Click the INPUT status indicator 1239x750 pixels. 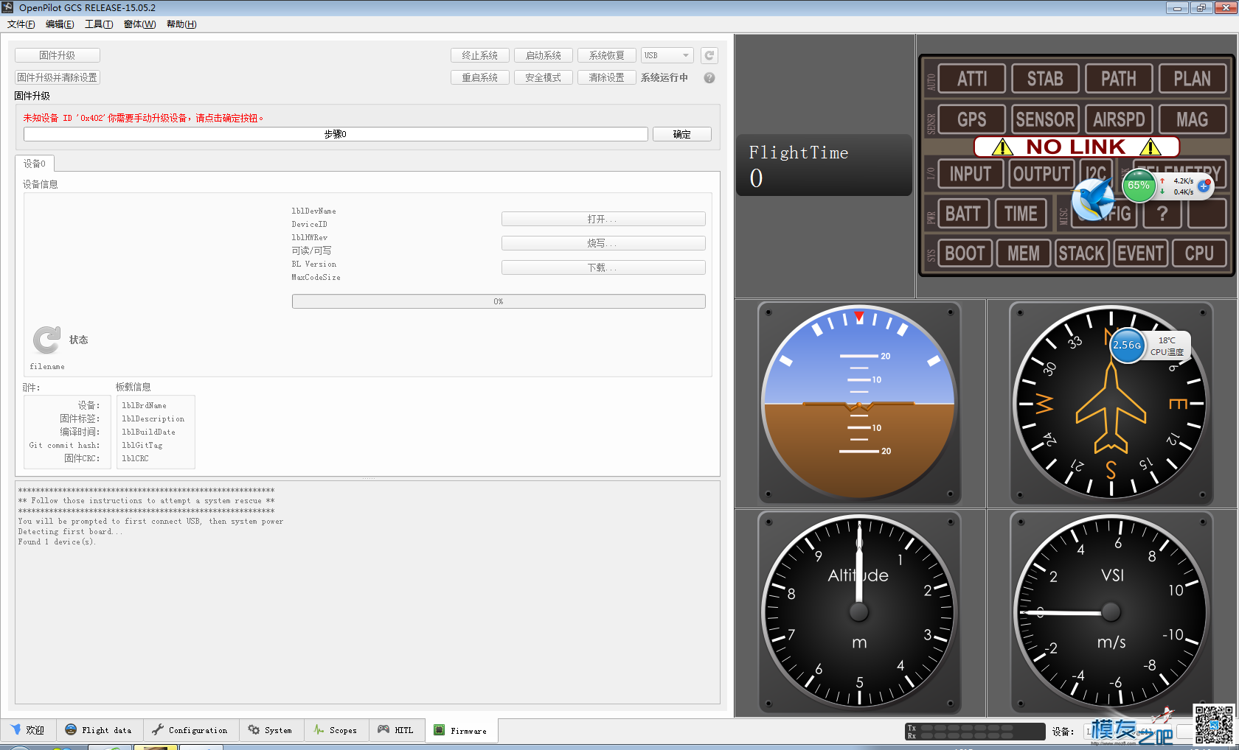pos(971,174)
